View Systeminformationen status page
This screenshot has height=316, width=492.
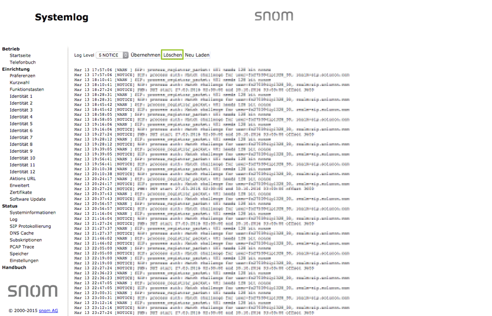pyautogui.click(x=33, y=213)
